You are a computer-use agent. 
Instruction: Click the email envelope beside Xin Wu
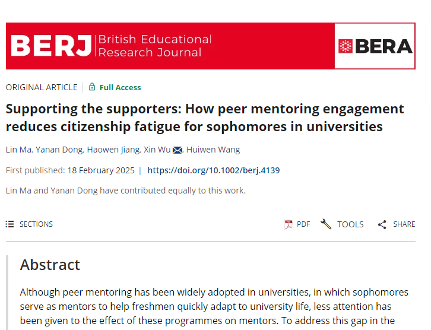click(x=178, y=150)
